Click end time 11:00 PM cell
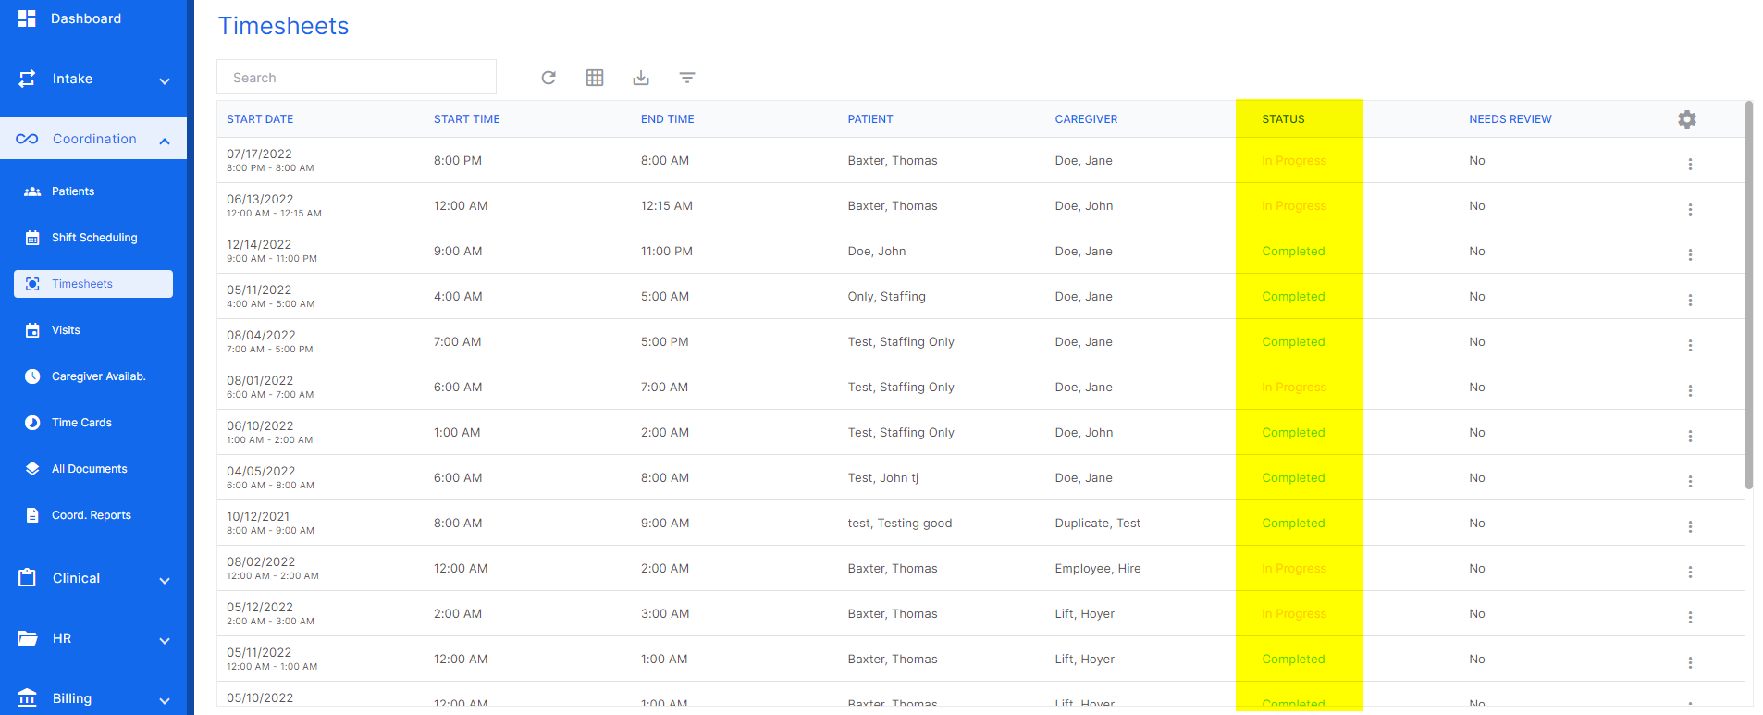Viewport: 1763px width, 715px height. (x=666, y=252)
